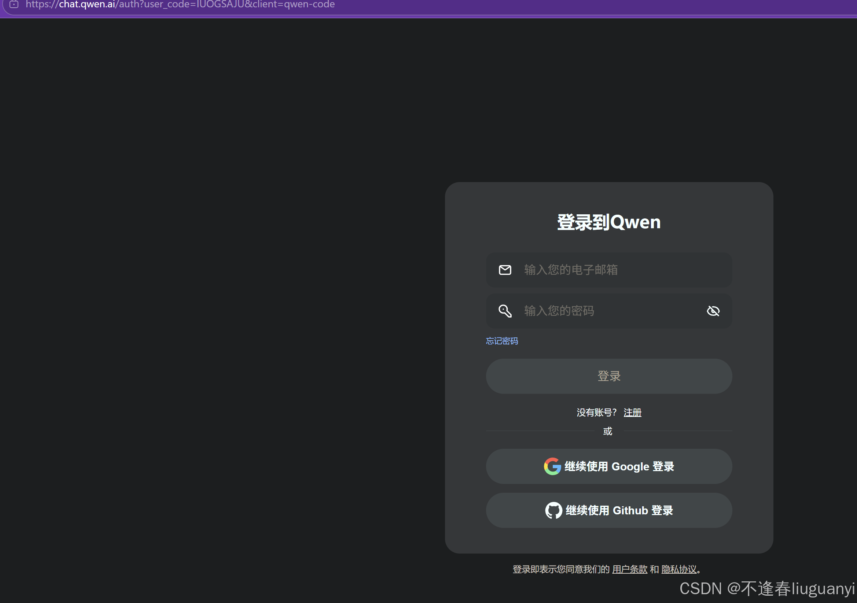This screenshot has height=603, width=857.
Task: Click the 没有账号 text label
Action: click(x=594, y=413)
